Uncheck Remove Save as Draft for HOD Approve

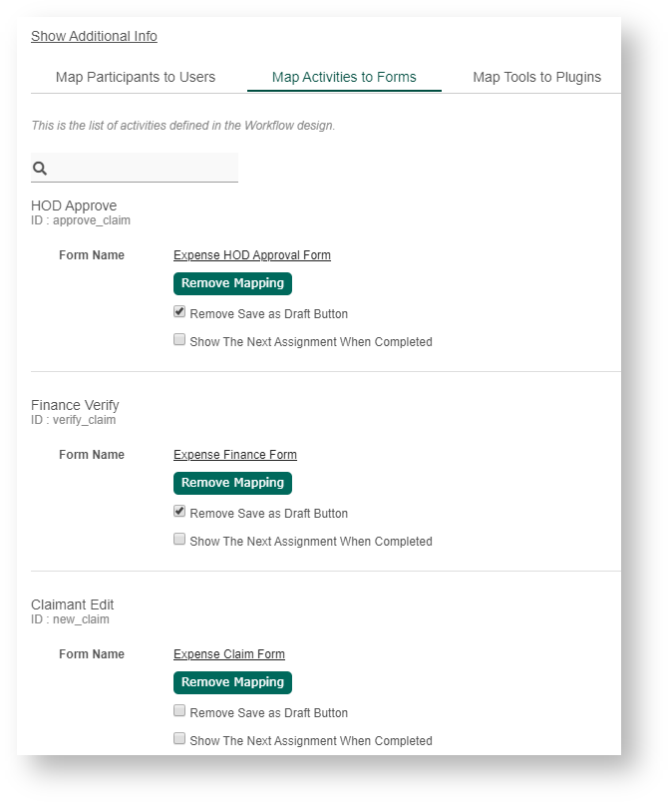[x=179, y=312]
